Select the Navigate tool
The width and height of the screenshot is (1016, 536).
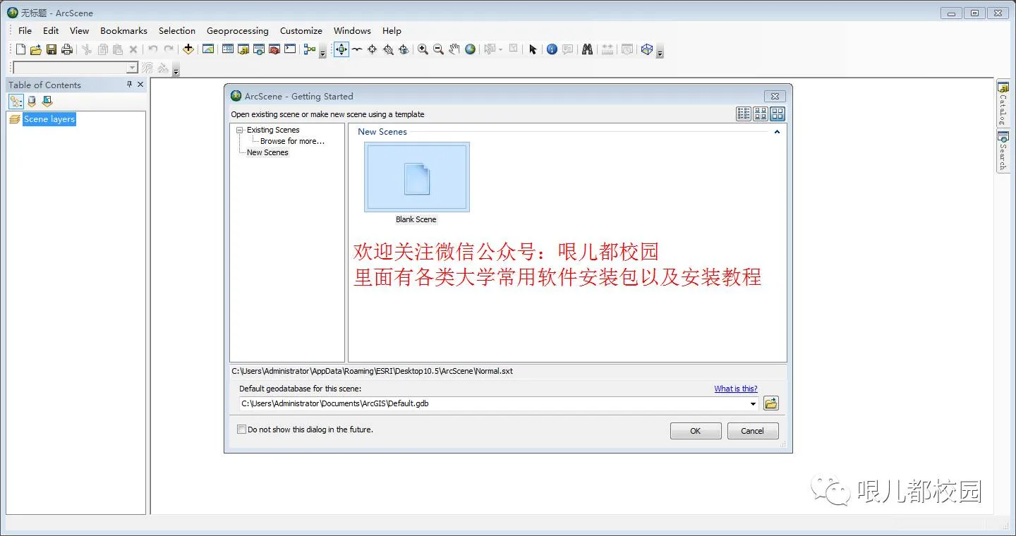(341, 49)
